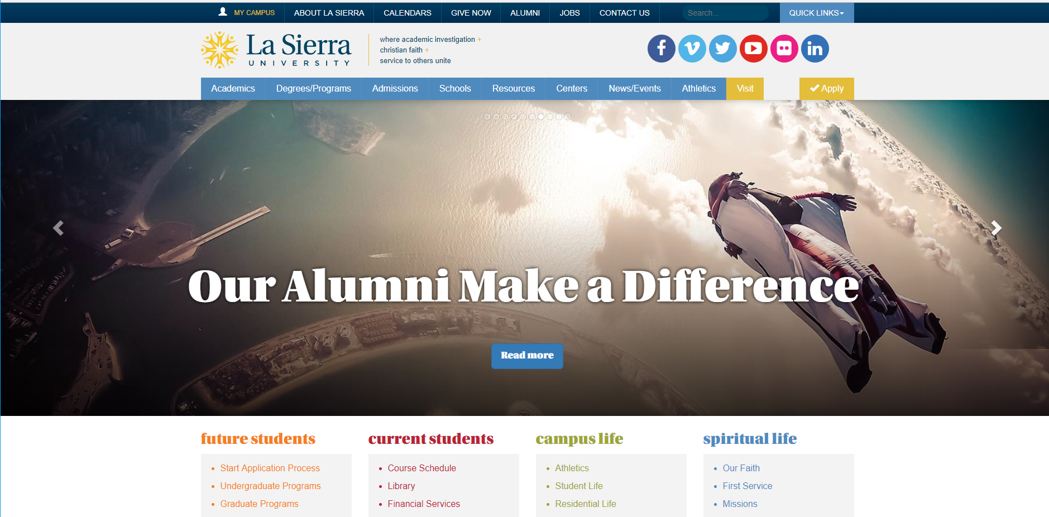Viewport: 1049px width, 517px height.
Task: Open the Facebook social icon
Action: [x=662, y=49]
